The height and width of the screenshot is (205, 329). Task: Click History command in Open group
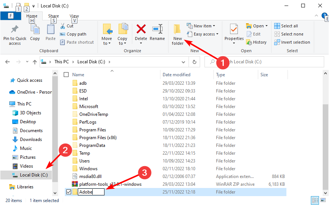coord(256,42)
